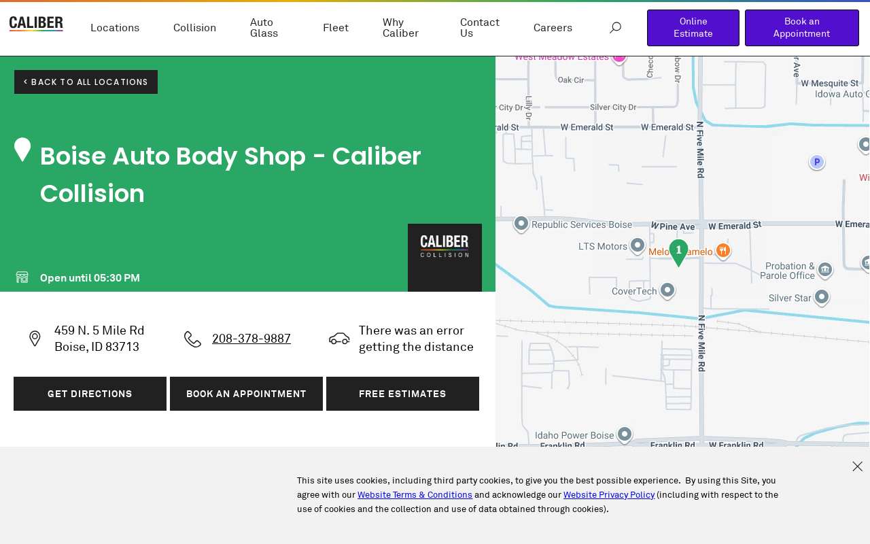
Task: Select the Silver Star map pin
Action: 822,297
